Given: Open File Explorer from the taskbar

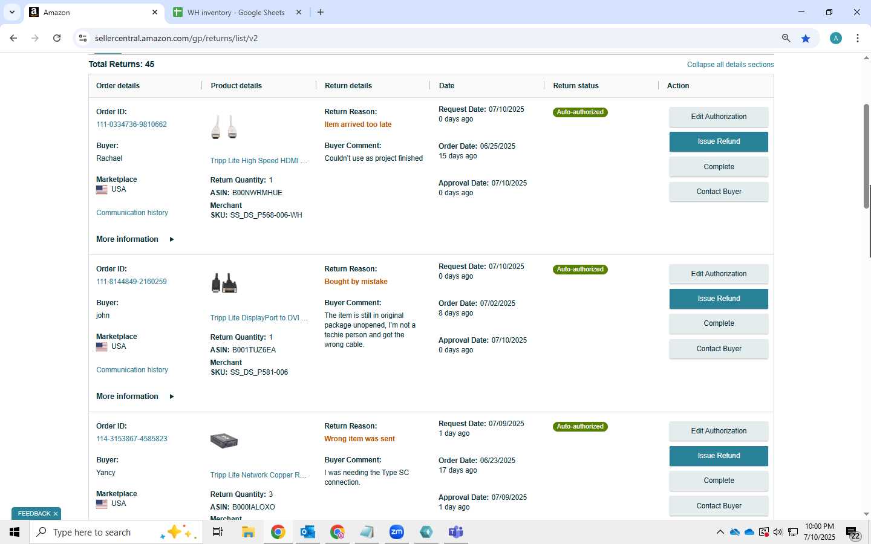Looking at the screenshot, I should [x=248, y=532].
